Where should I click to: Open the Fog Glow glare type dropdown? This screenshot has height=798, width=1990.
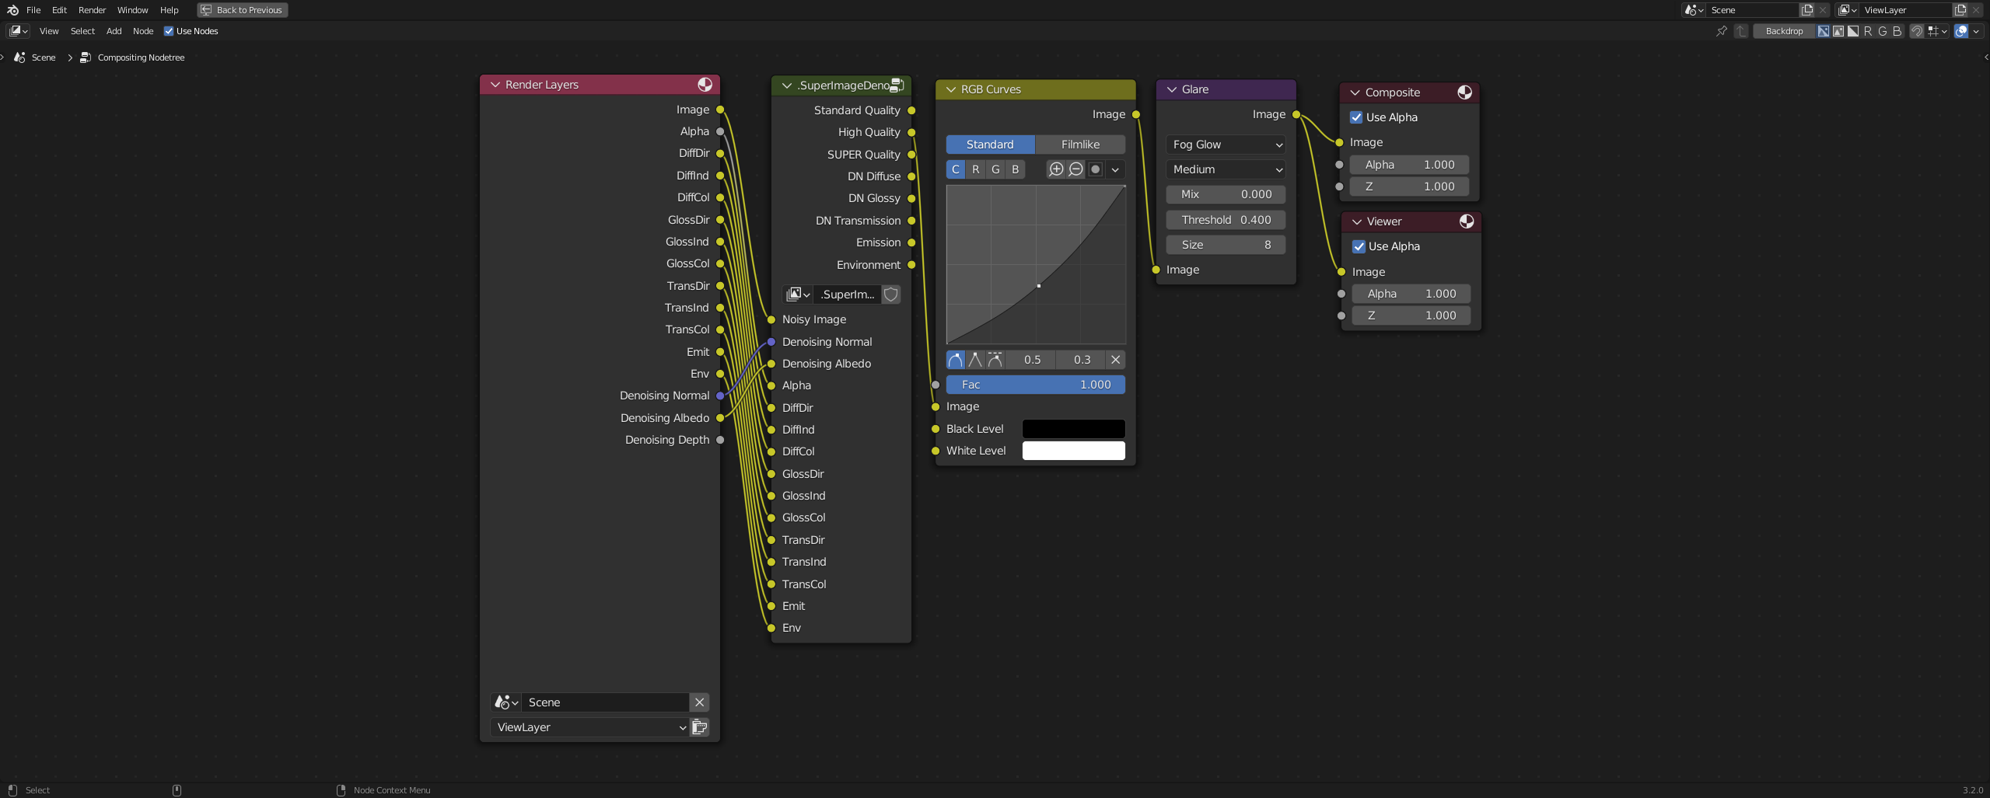[1226, 145]
